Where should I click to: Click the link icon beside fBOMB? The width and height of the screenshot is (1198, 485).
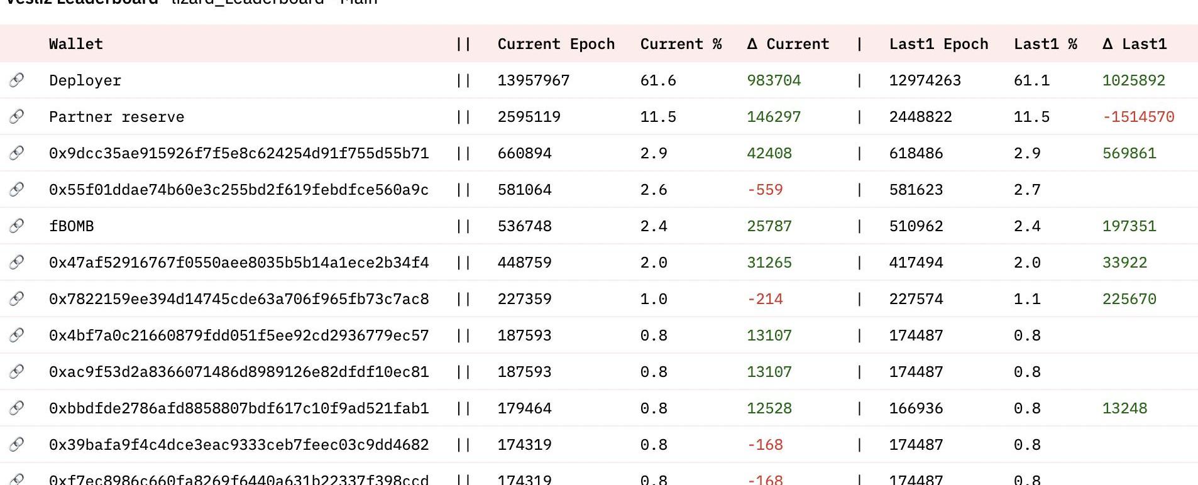(x=17, y=226)
